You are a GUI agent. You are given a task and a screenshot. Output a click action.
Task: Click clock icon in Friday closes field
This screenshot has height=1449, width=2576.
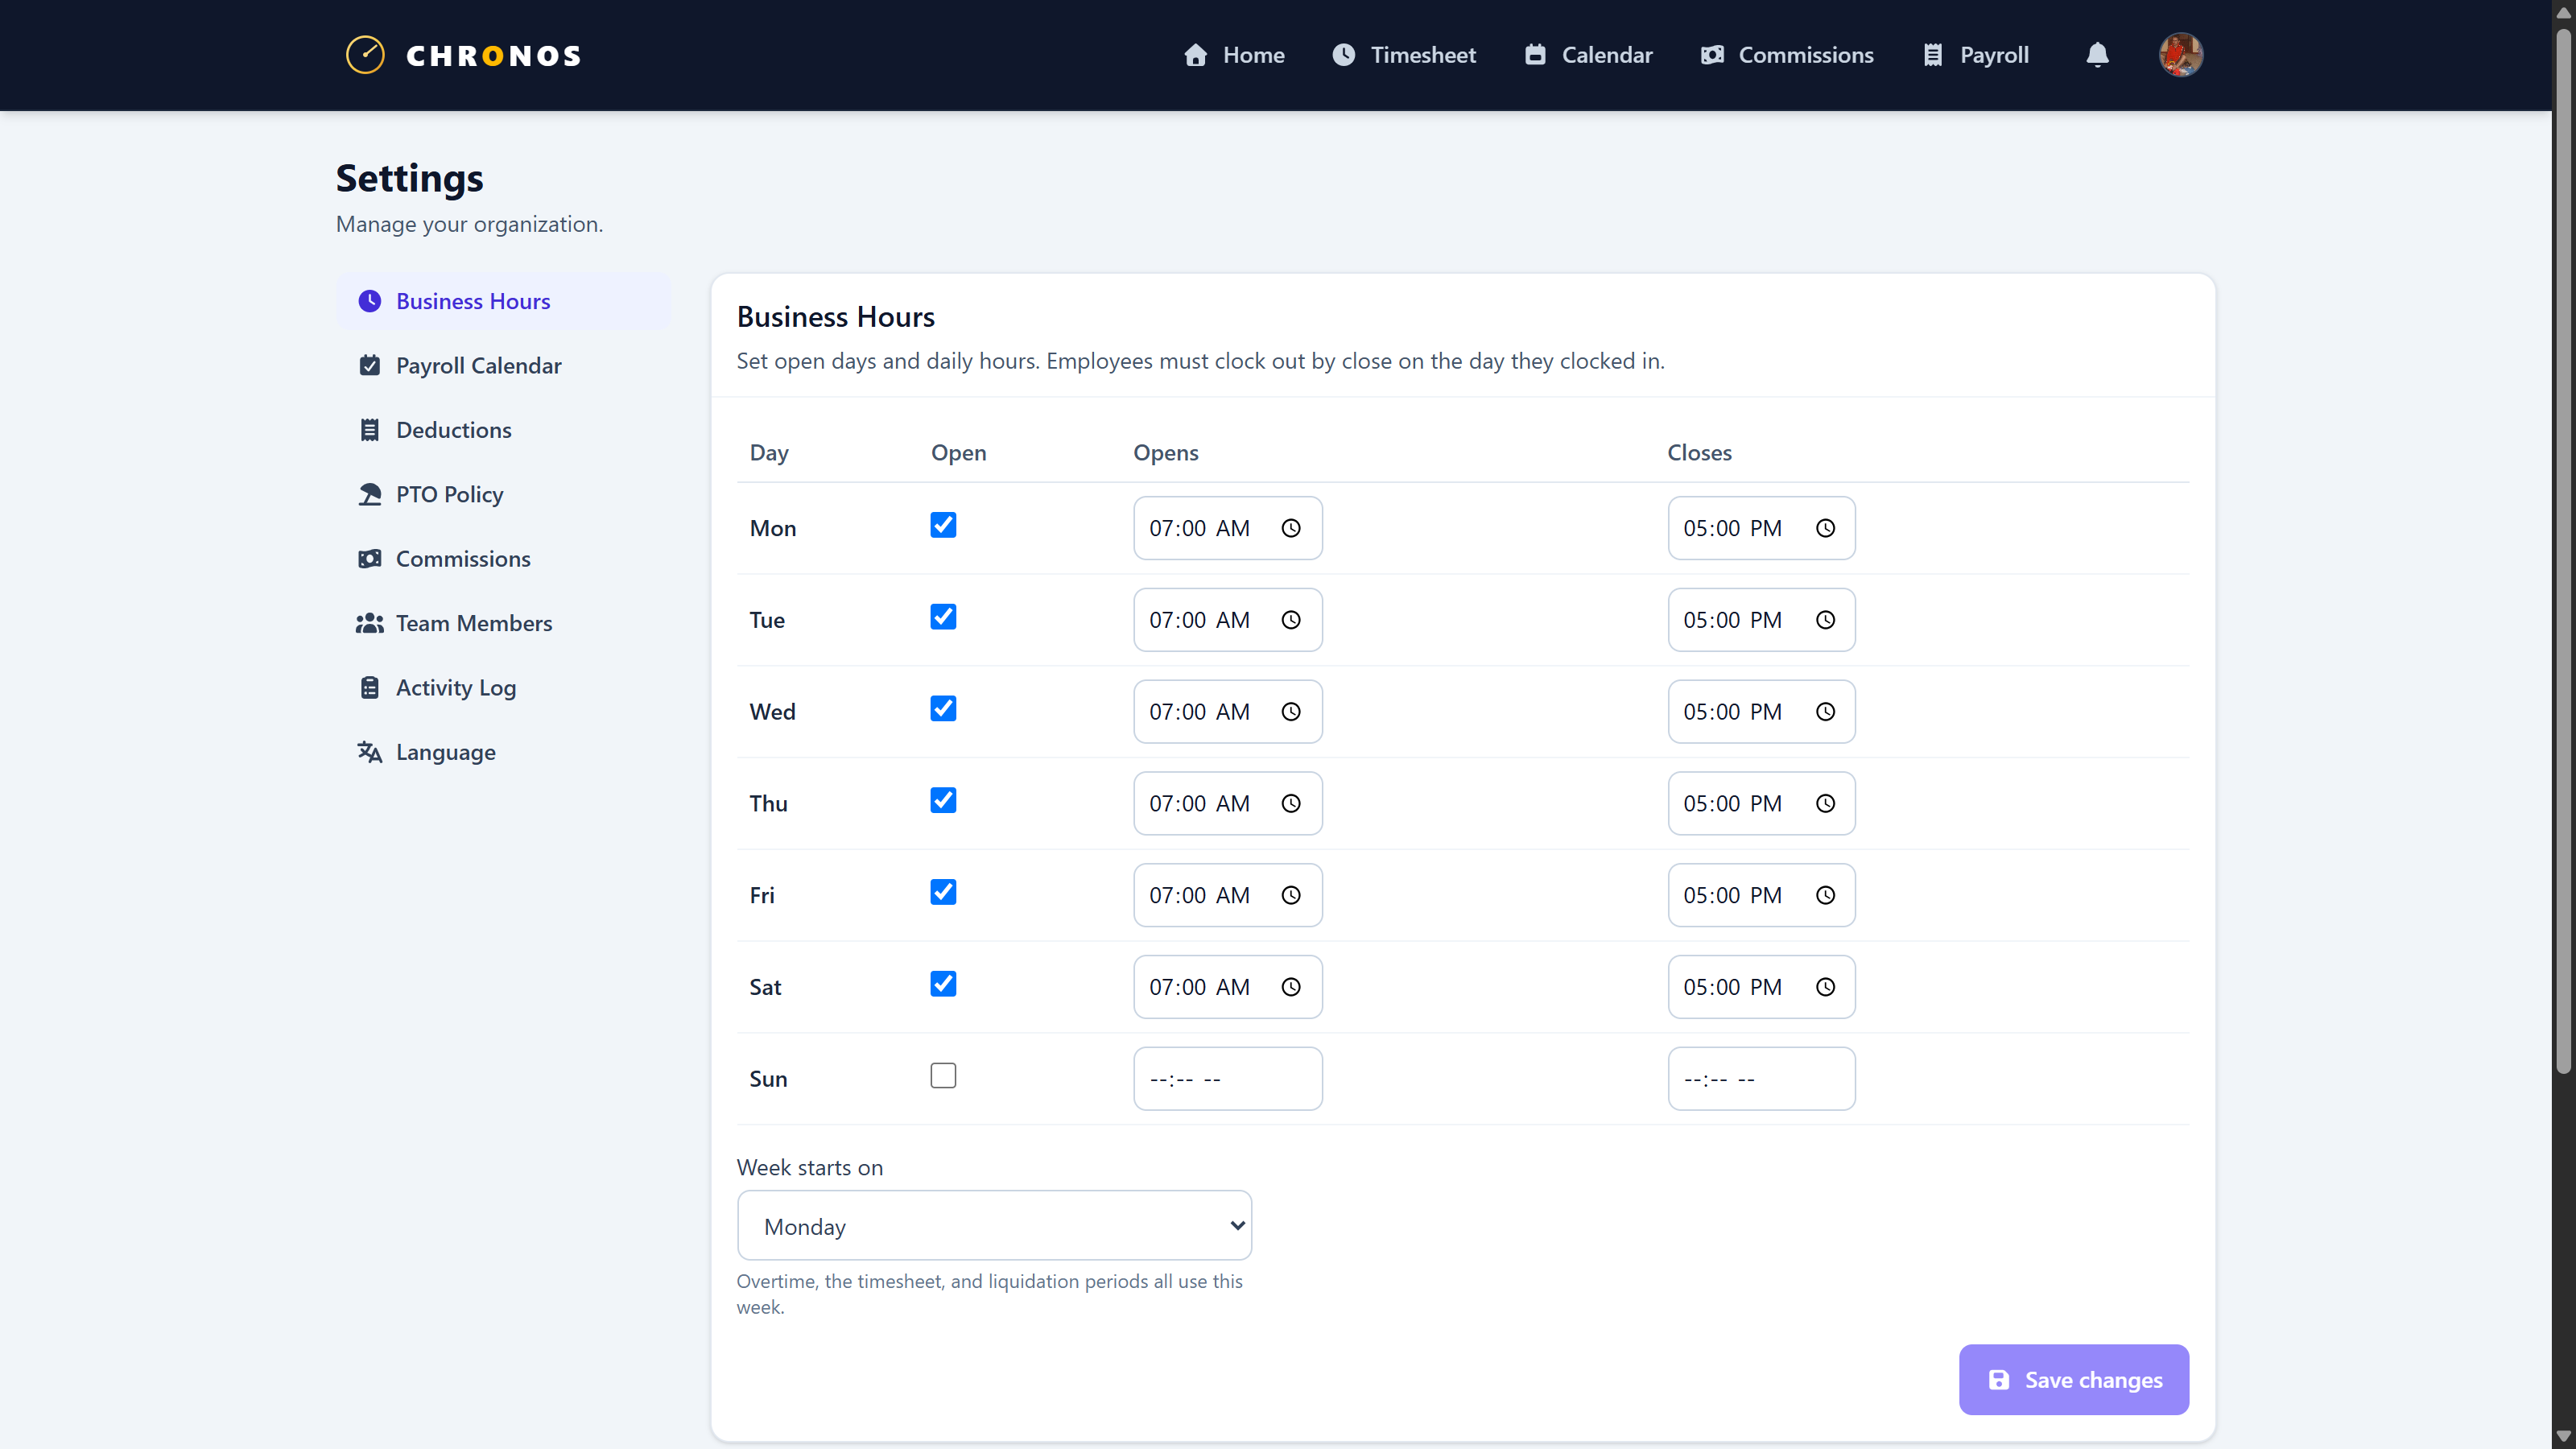[x=1825, y=895]
